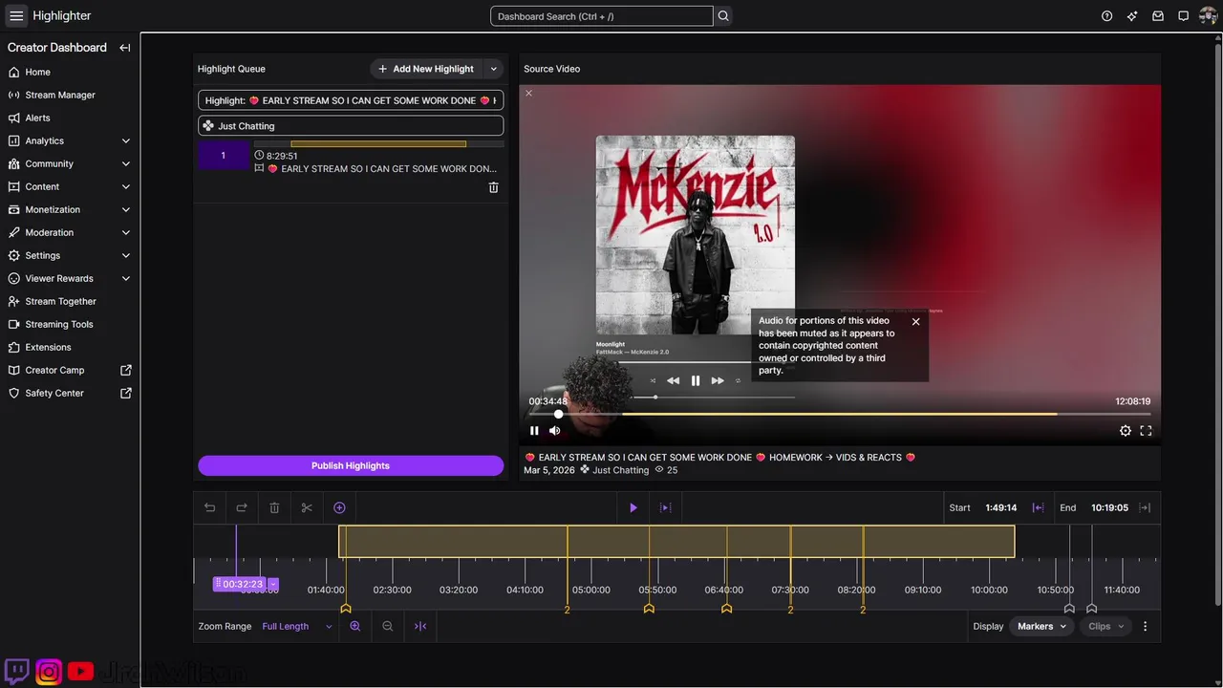
Task: Open Extensions page
Action: click(x=70, y=347)
